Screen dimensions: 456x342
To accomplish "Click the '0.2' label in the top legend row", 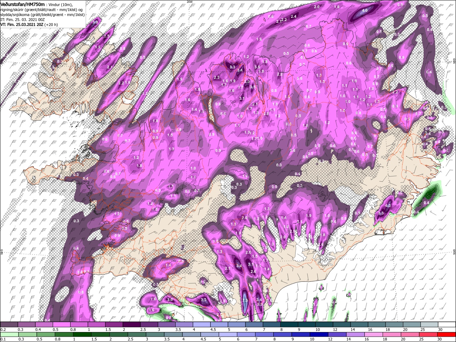I will (3, 330).
